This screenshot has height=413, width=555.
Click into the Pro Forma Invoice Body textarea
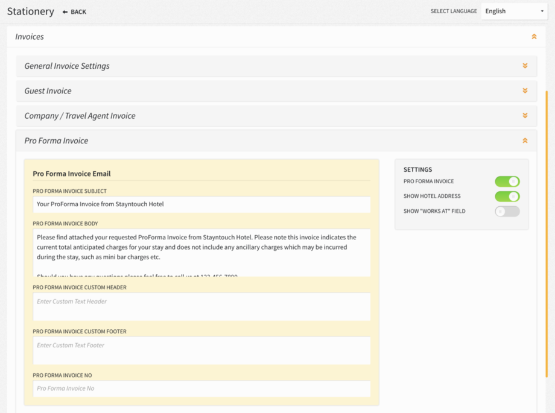point(201,253)
